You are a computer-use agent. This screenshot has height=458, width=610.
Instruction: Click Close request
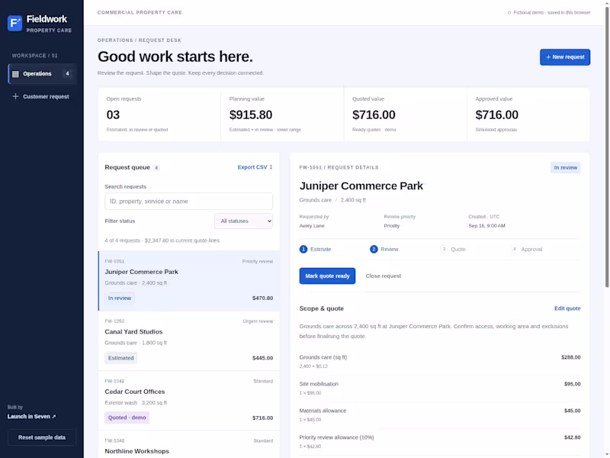[384, 276]
